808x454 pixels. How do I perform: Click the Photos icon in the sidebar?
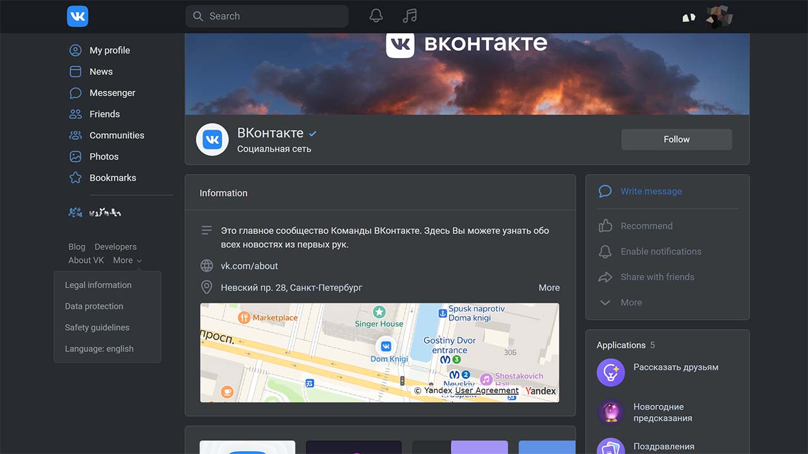75,156
